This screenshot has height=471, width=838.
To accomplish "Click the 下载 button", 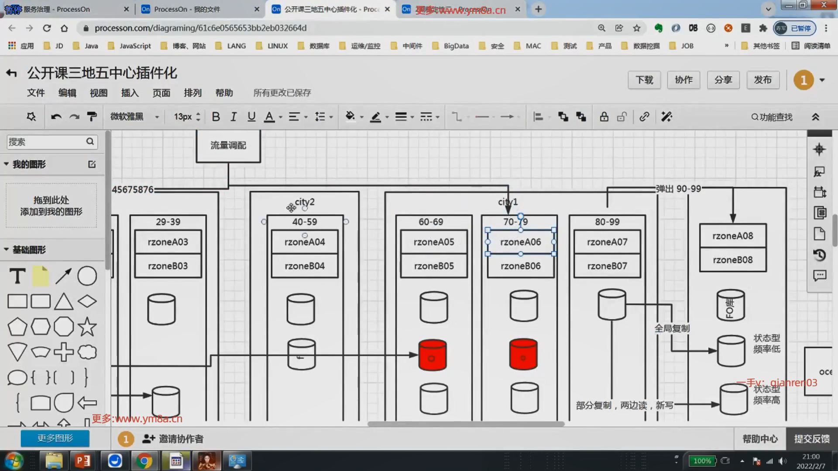I will click(644, 80).
